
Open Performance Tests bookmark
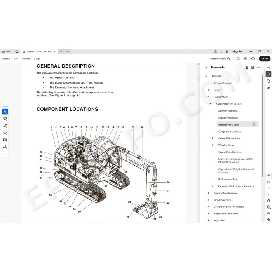coord(228,179)
